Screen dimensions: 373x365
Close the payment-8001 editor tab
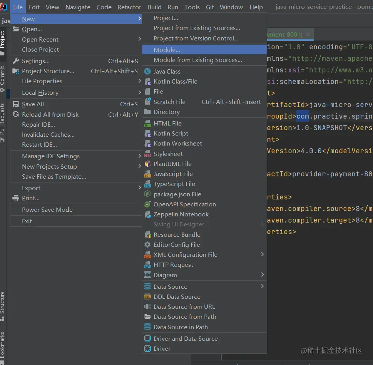tap(308, 34)
